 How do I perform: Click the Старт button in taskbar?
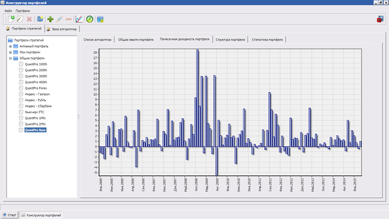click(x=10, y=215)
